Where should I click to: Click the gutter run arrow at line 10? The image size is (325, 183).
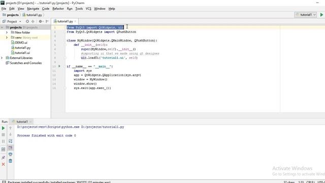click(x=59, y=66)
